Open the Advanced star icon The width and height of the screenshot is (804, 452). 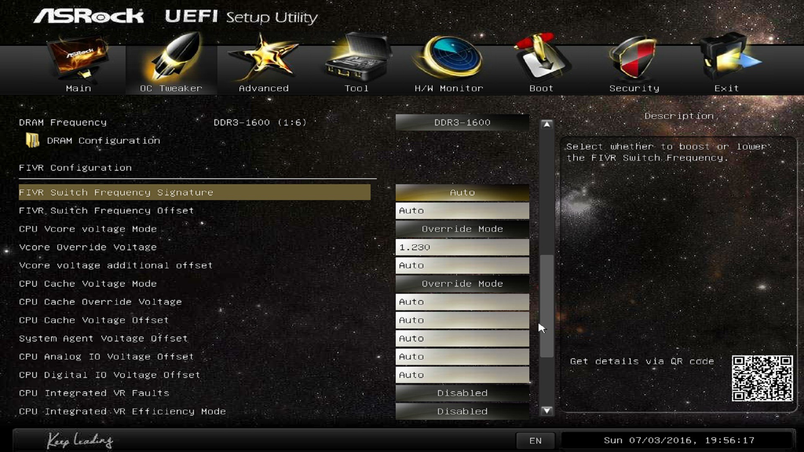click(264, 58)
